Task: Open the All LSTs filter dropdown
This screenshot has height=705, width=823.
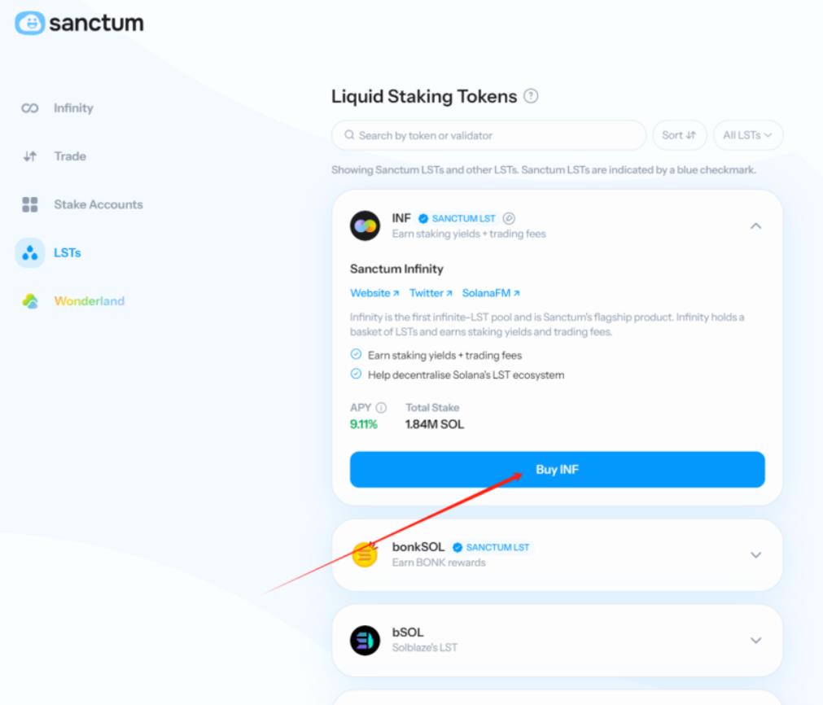Action: (748, 135)
